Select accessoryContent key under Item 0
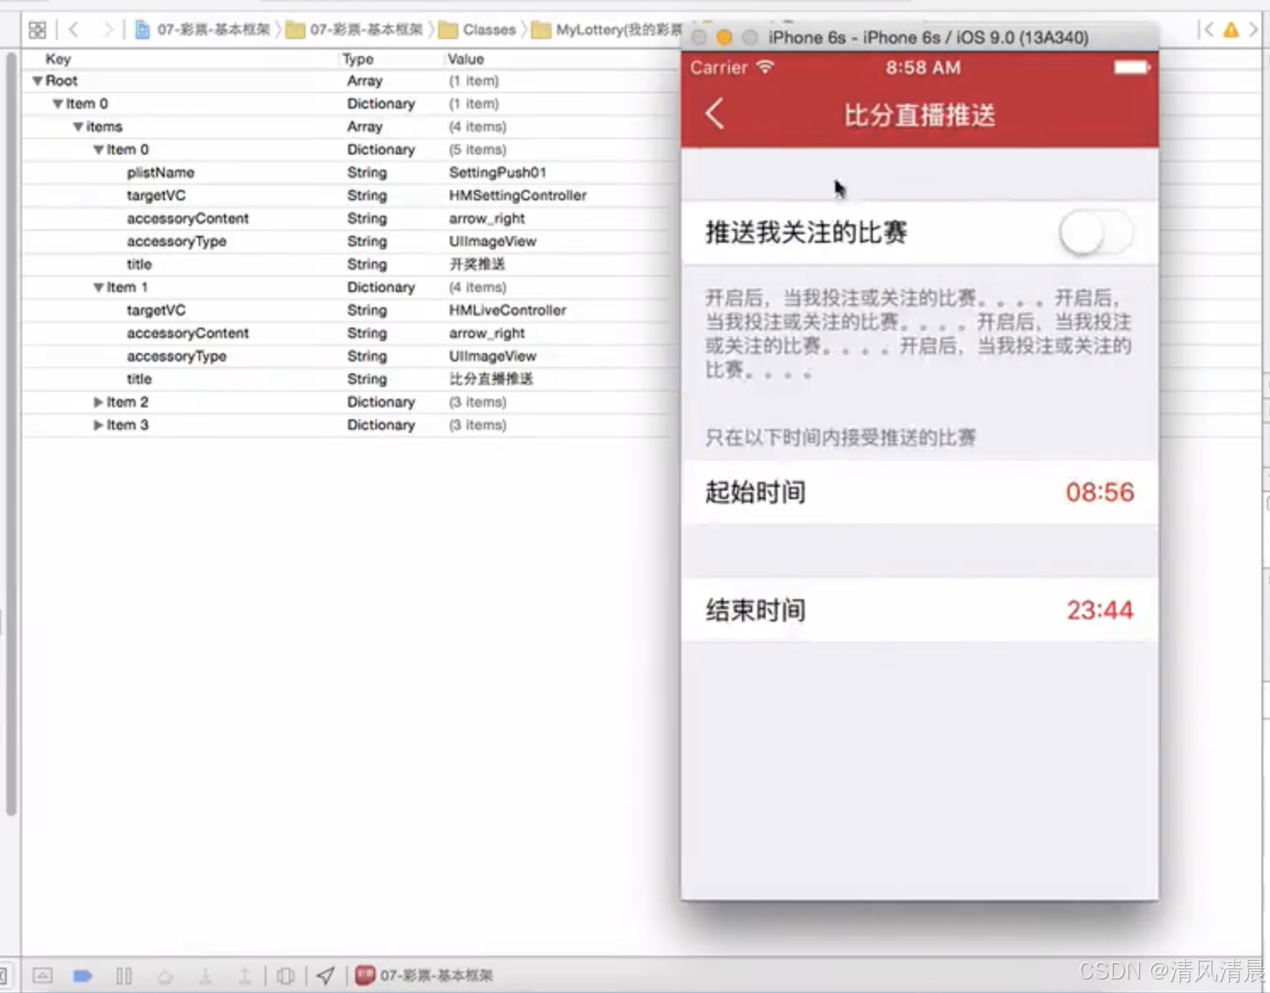The width and height of the screenshot is (1270, 993). tap(188, 218)
